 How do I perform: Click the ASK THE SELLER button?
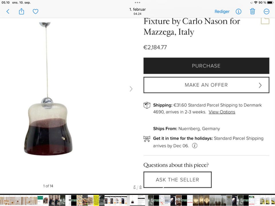point(177,180)
